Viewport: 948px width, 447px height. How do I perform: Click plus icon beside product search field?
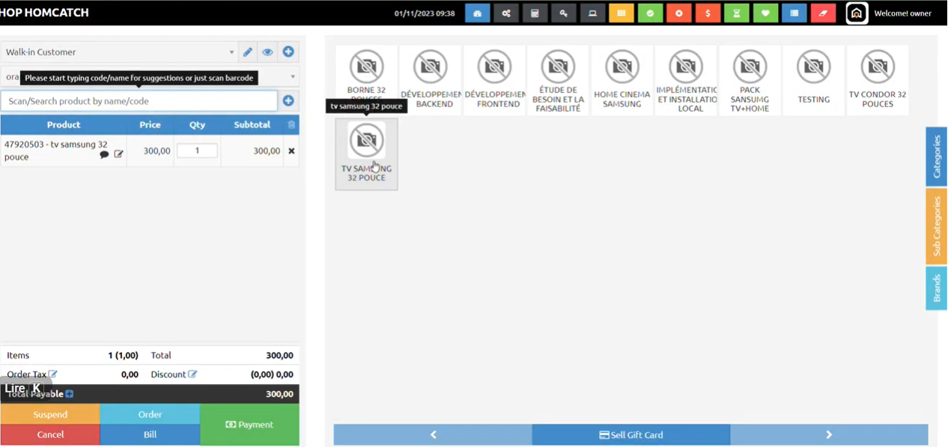pyautogui.click(x=288, y=101)
